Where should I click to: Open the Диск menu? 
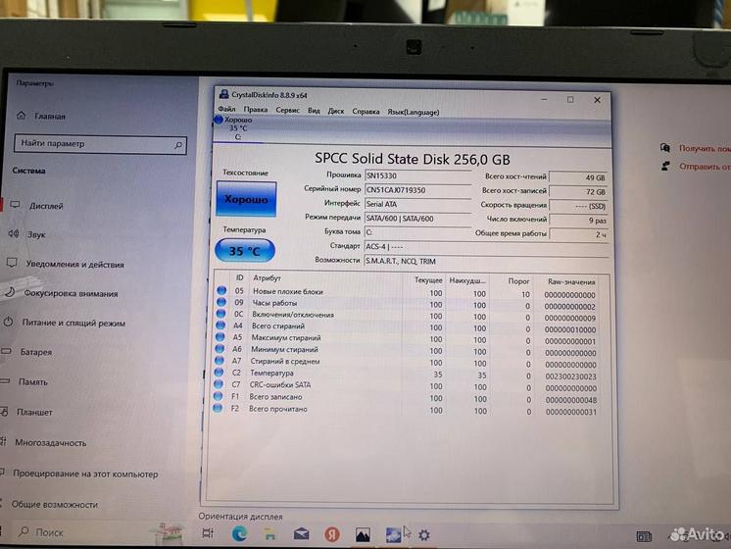pos(336,111)
